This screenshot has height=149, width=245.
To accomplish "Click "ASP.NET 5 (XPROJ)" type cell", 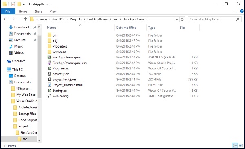I will [161, 57].
